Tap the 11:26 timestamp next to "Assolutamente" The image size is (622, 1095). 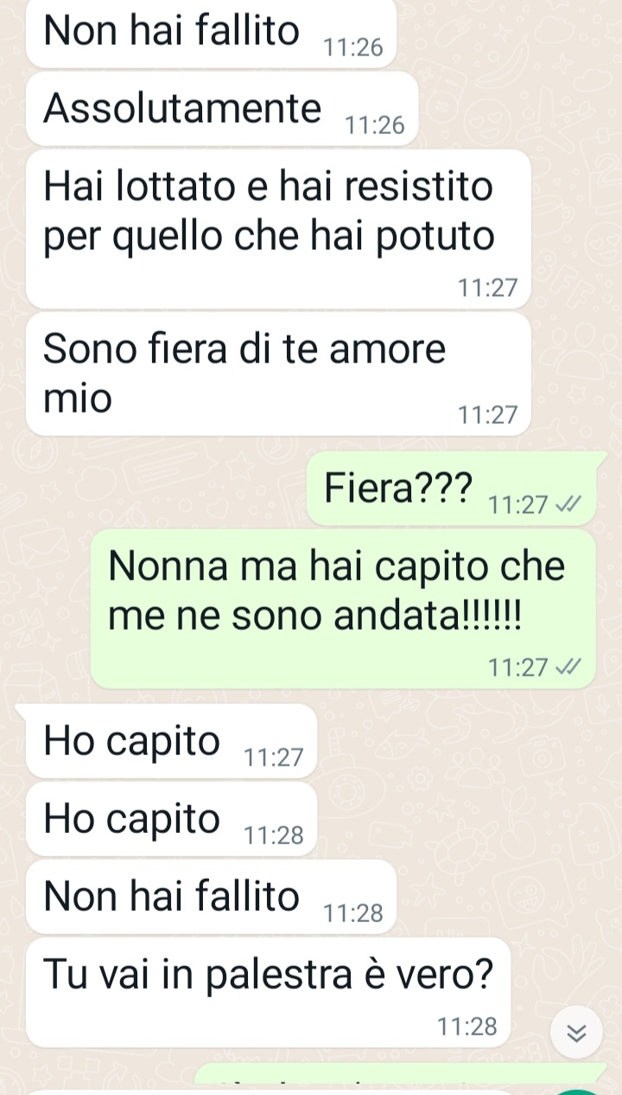374,126
